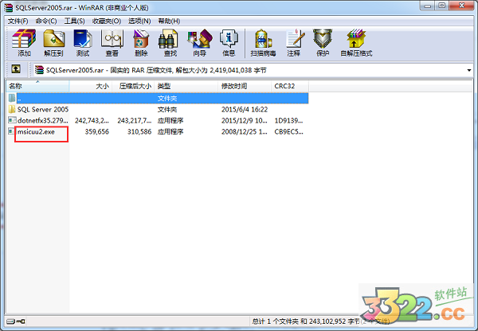Open the 收藏夹(O) menu
Image resolution: width=478 pixels, height=331 pixels.
(x=107, y=21)
